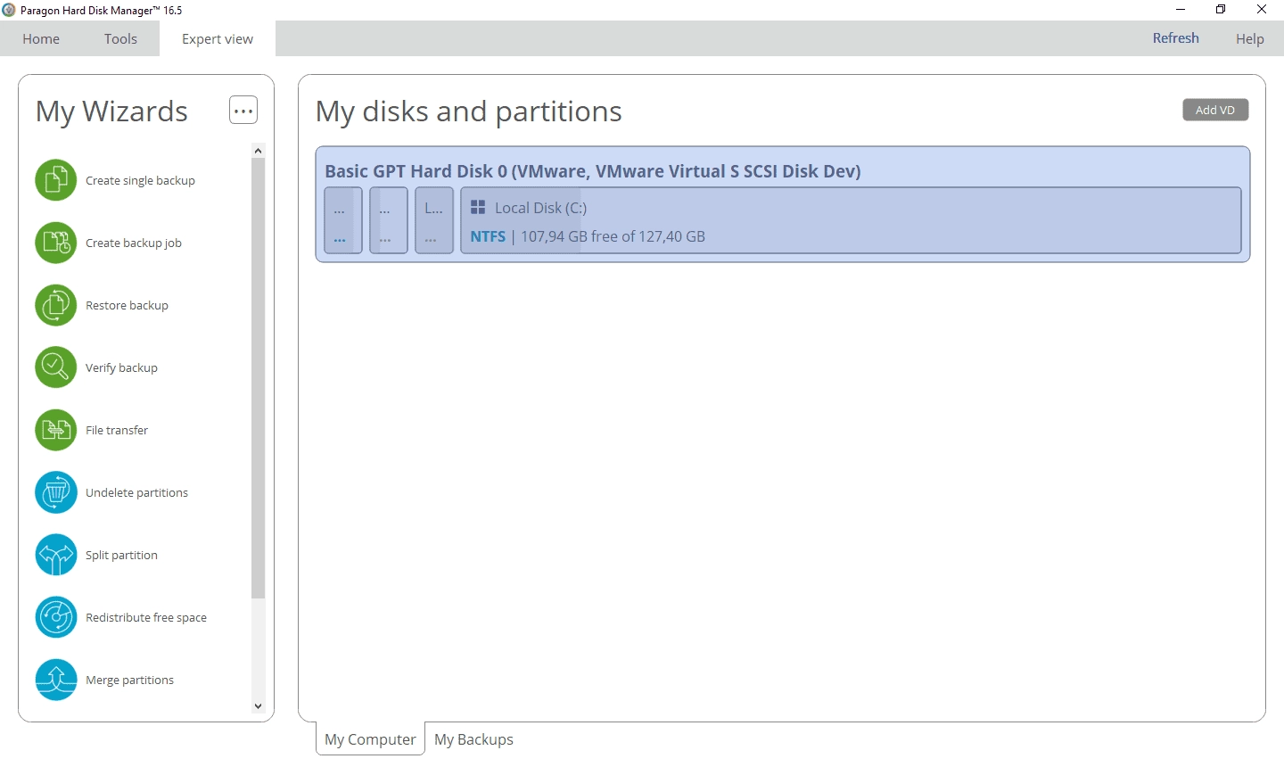Close the Paragon Hard Disk Manager window
This screenshot has width=1284, height=767.
pos(1262,10)
